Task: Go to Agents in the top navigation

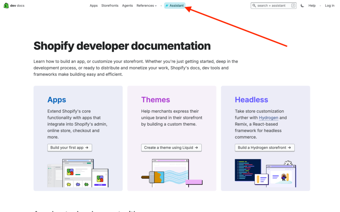Action: (x=127, y=6)
